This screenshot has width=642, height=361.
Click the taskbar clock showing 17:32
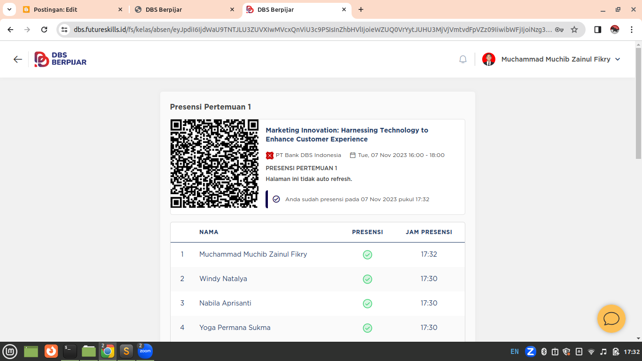pyautogui.click(x=632, y=352)
